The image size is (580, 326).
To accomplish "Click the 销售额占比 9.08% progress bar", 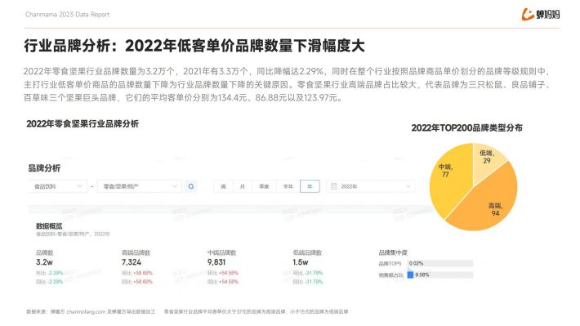I will pos(440,275).
